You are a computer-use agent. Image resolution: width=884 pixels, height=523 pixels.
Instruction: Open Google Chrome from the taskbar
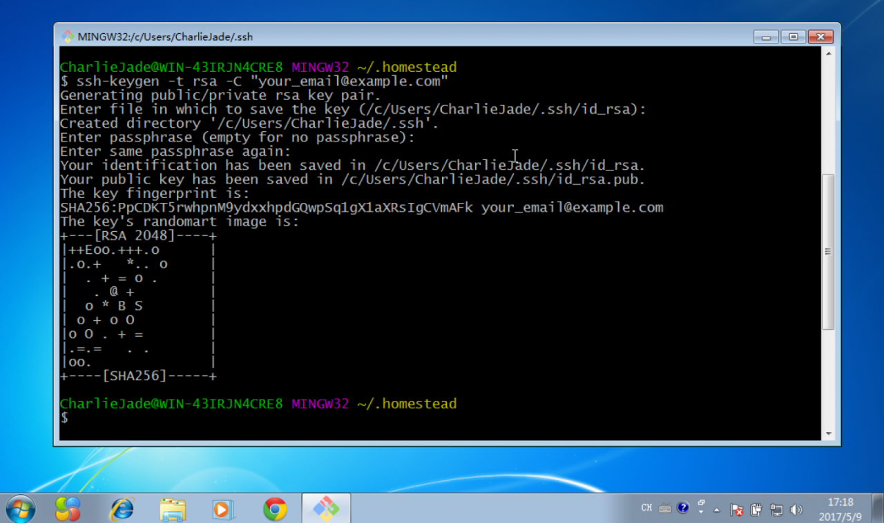[275, 509]
